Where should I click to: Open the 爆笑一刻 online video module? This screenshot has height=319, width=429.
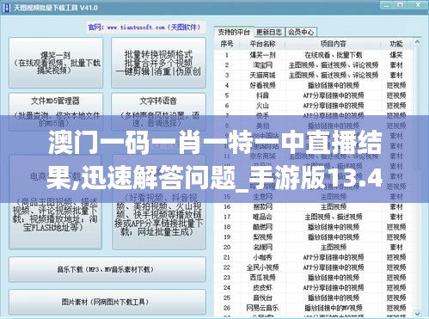click(56, 63)
